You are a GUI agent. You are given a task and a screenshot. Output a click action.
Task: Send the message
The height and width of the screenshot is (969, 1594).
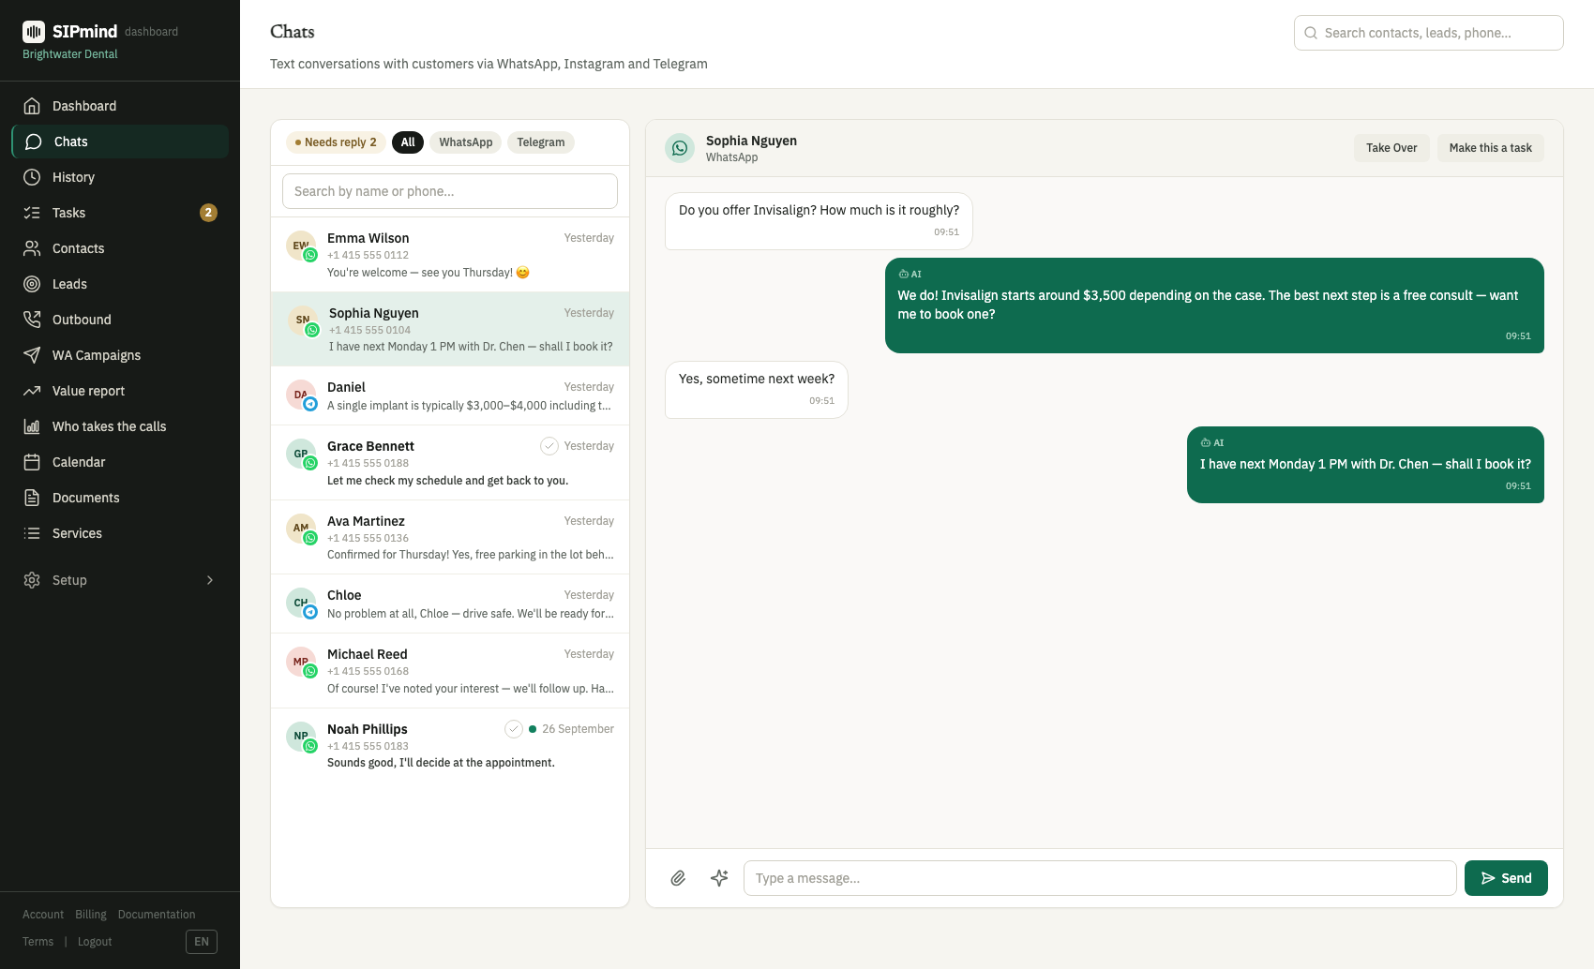1506,878
